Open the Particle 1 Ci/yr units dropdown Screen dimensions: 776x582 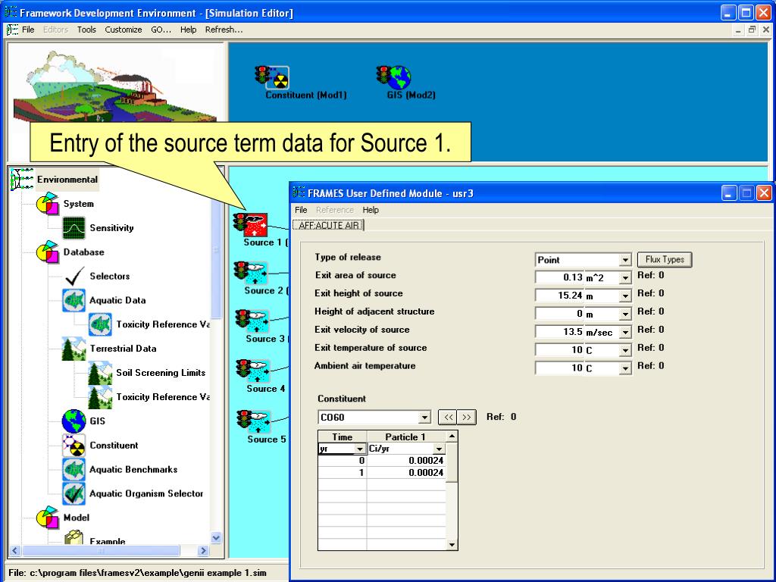[439, 449]
